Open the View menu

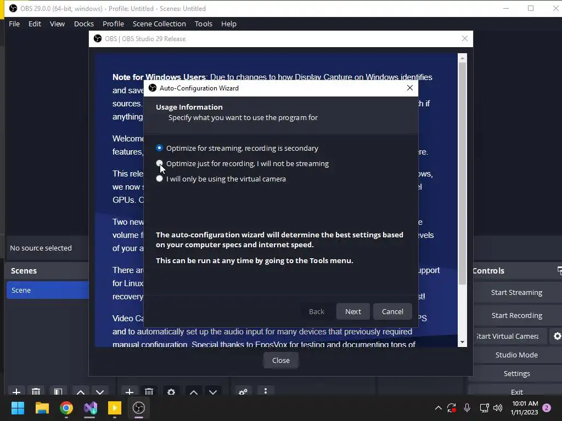coord(57,24)
